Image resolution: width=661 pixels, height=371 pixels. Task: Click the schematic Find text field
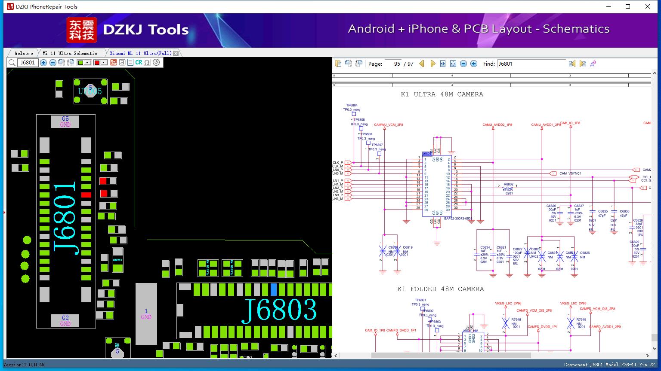(x=531, y=64)
